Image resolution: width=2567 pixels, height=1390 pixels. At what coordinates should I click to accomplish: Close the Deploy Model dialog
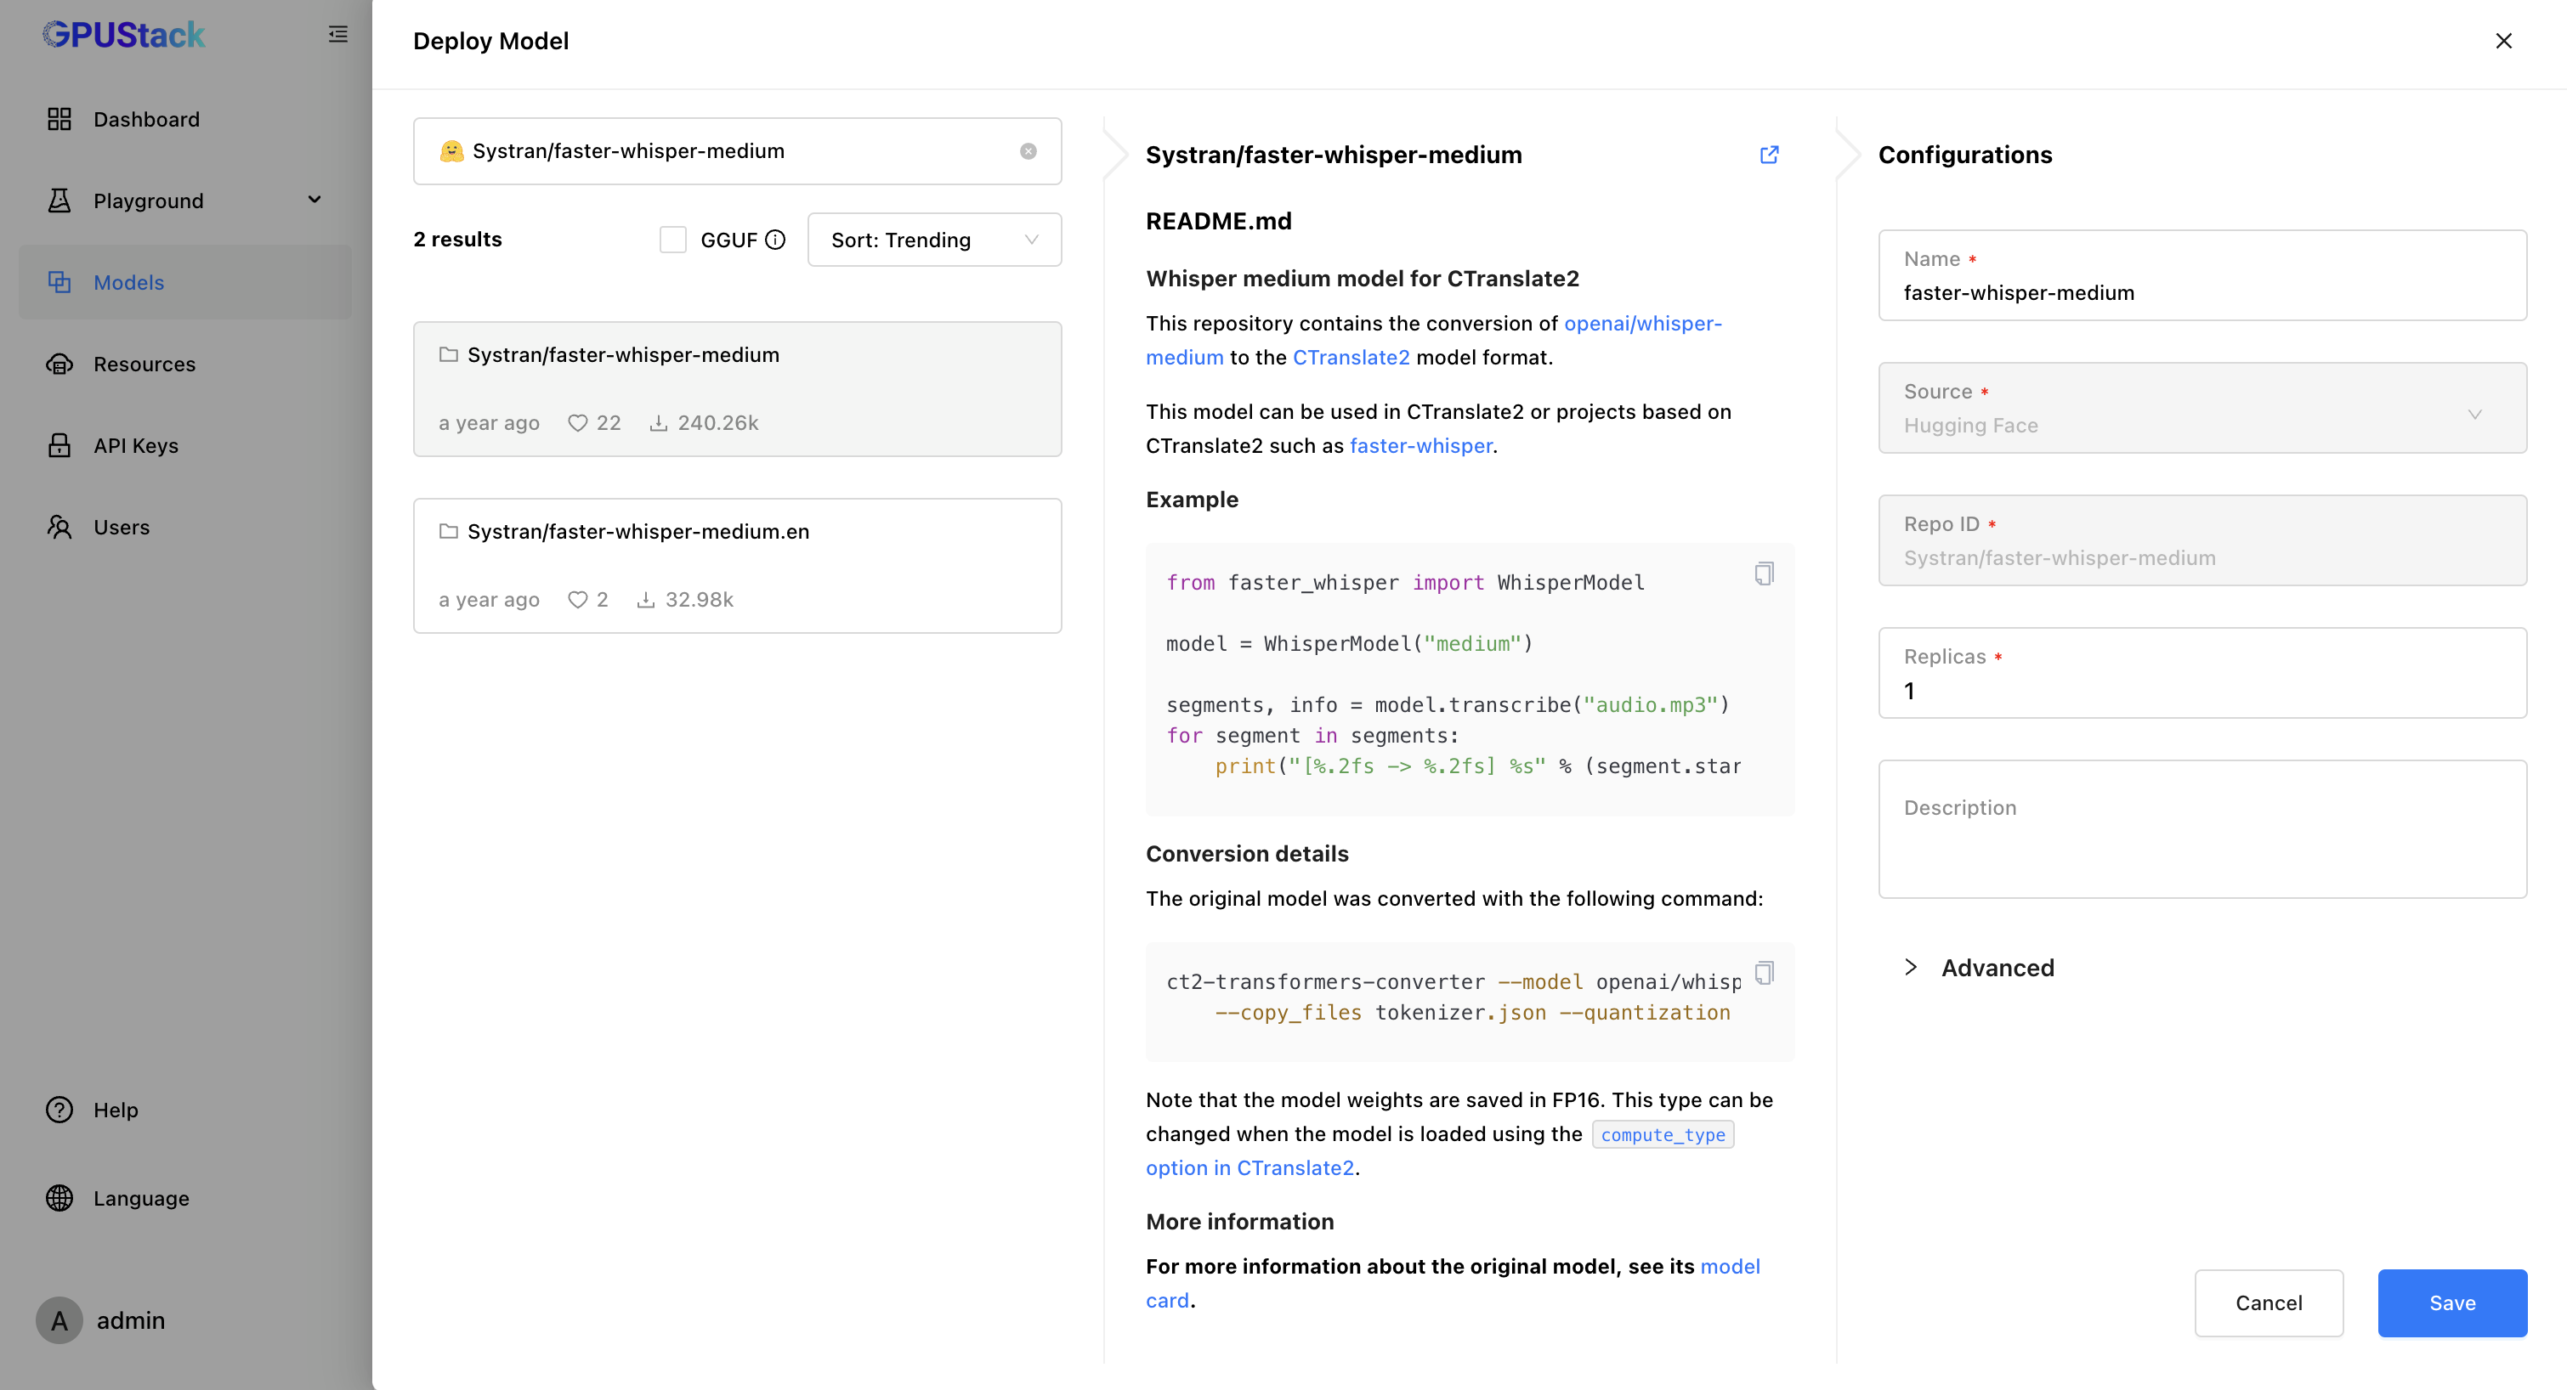[x=2503, y=41]
